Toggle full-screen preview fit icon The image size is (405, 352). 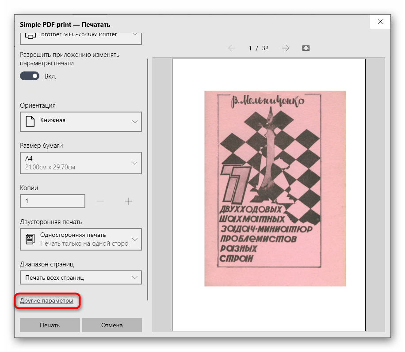pyautogui.click(x=306, y=48)
